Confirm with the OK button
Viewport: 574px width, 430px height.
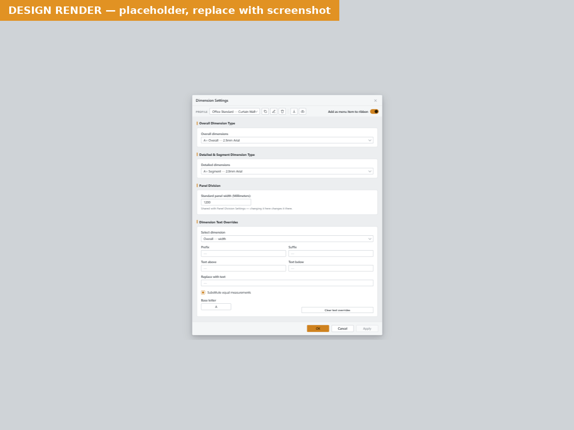click(318, 328)
